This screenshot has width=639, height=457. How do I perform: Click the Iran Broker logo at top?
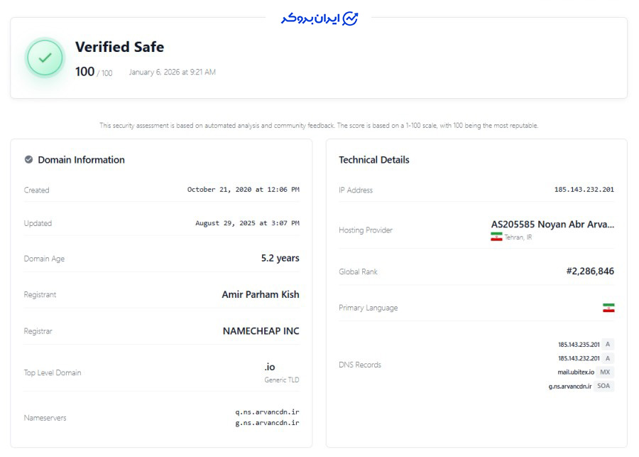(319, 18)
